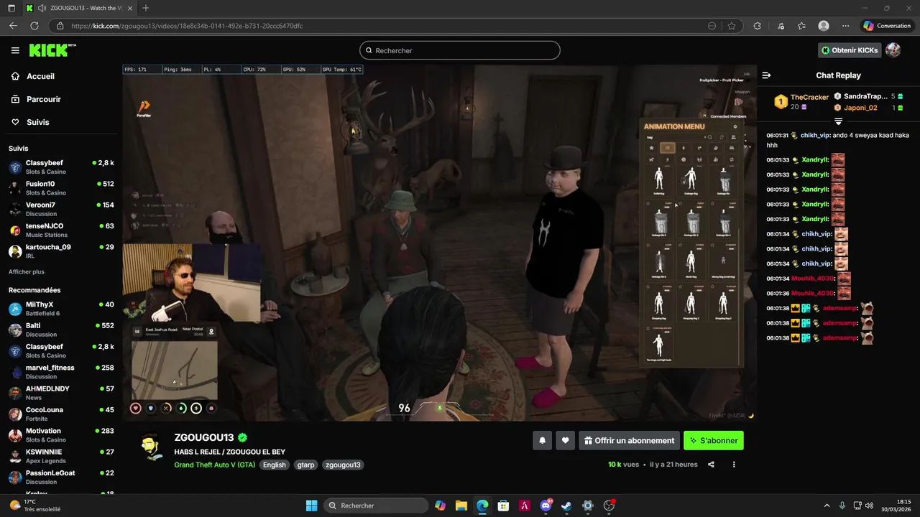Open the weather widget showing 17°C
This screenshot has height=517, width=920.
[x=34, y=506]
